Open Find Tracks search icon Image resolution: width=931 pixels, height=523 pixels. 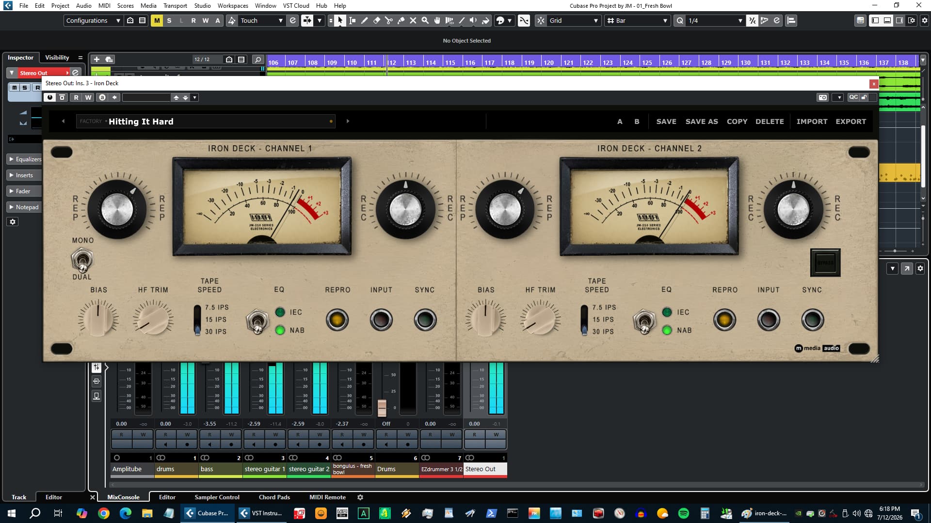tap(258, 60)
